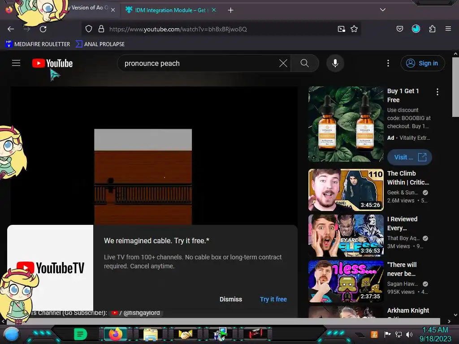This screenshot has height=344, width=459.
Task: Open 'I Reviewed Every...' video thumbnail
Action: [x=346, y=236]
